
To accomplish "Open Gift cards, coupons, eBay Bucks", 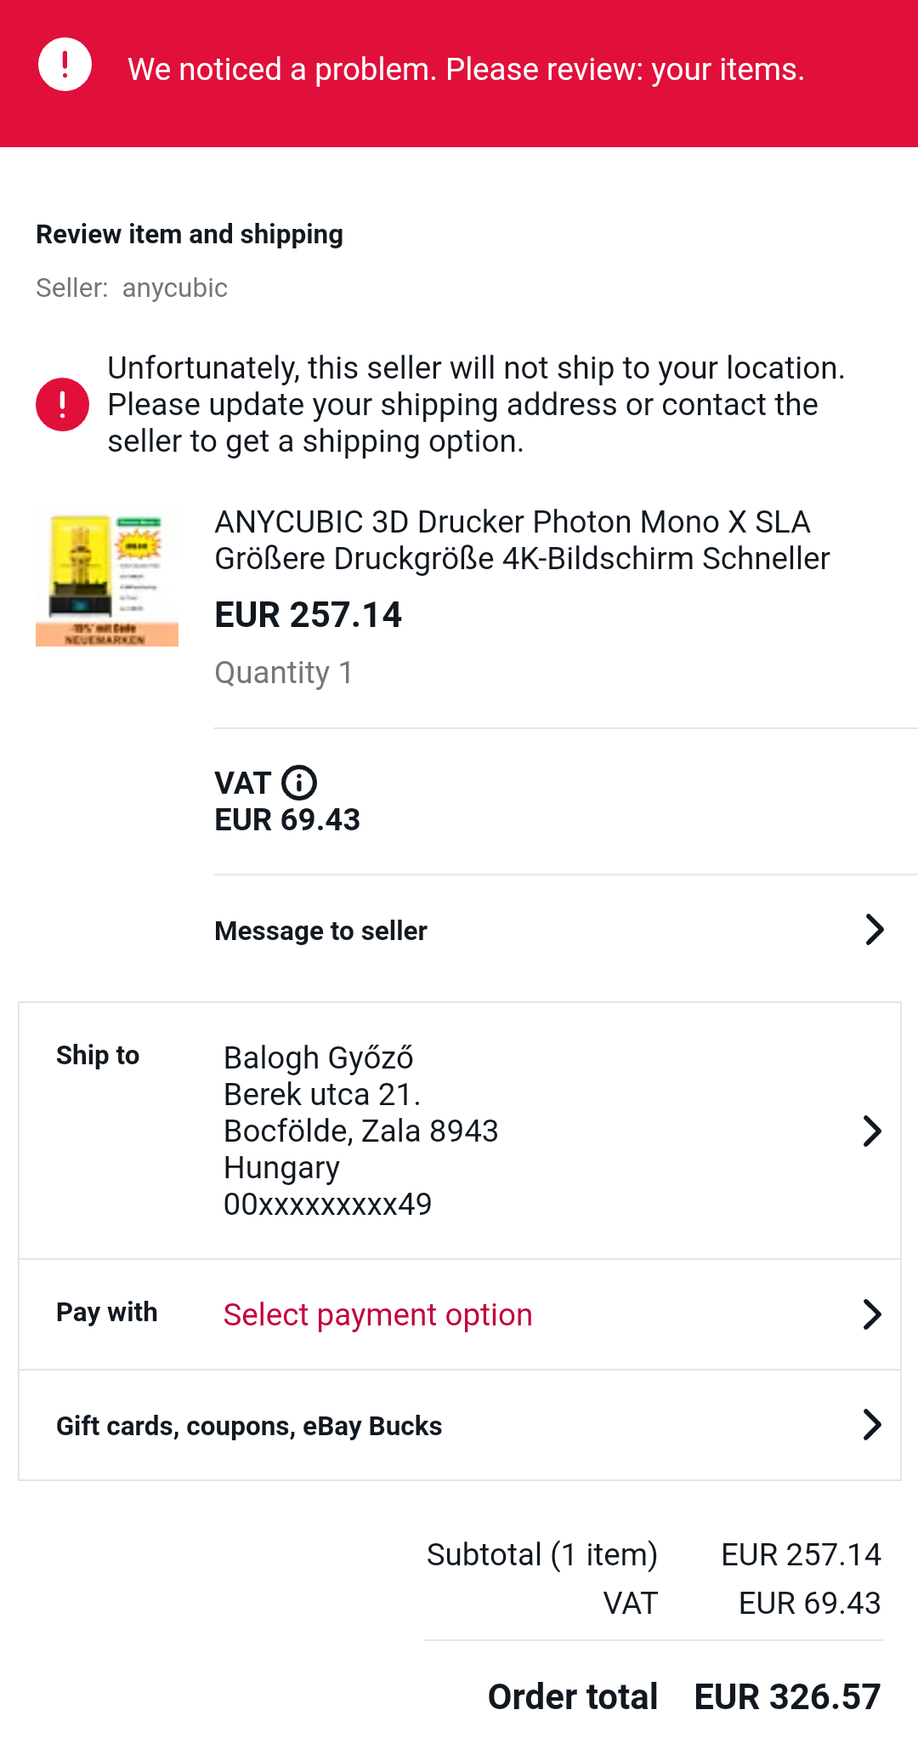I will coord(249,1426).
